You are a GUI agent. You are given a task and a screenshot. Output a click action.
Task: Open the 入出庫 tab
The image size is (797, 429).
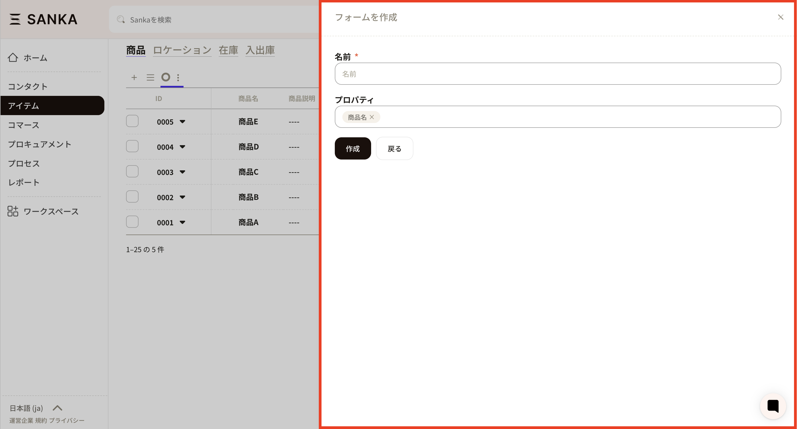[x=260, y=50]
